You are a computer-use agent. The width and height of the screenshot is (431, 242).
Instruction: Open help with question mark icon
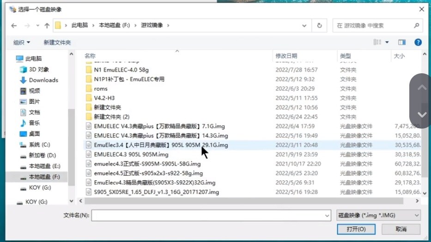pyautogui.click(x=418, y=42)
